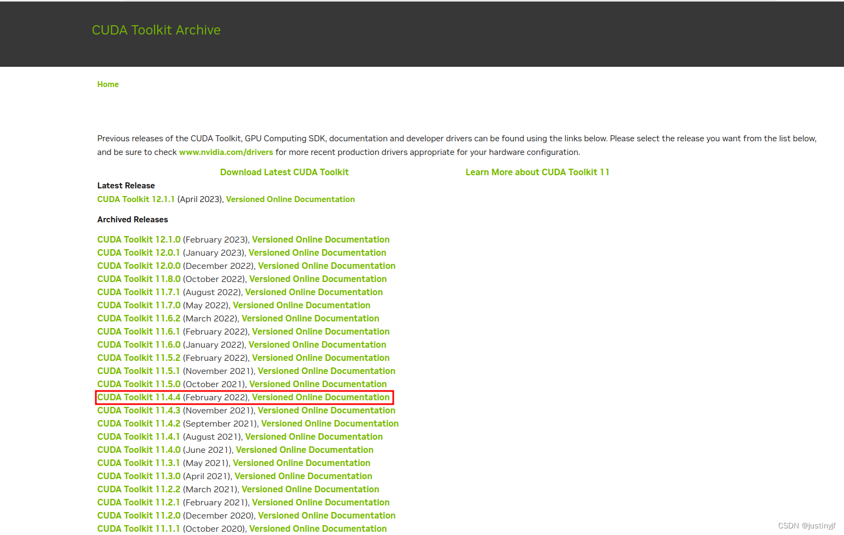Click the Archived Releases heading
The width and height of the screenshot is (844, 535).
pyautogui.click(x=133, y=220)
